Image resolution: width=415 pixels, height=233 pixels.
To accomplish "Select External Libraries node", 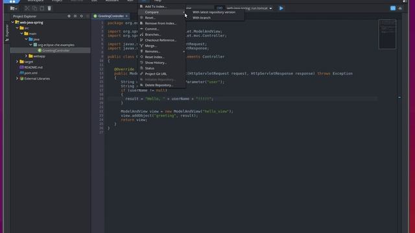I will pos(37,78).
